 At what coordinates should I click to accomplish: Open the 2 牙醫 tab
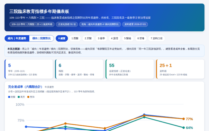click(x=88, y=39)
